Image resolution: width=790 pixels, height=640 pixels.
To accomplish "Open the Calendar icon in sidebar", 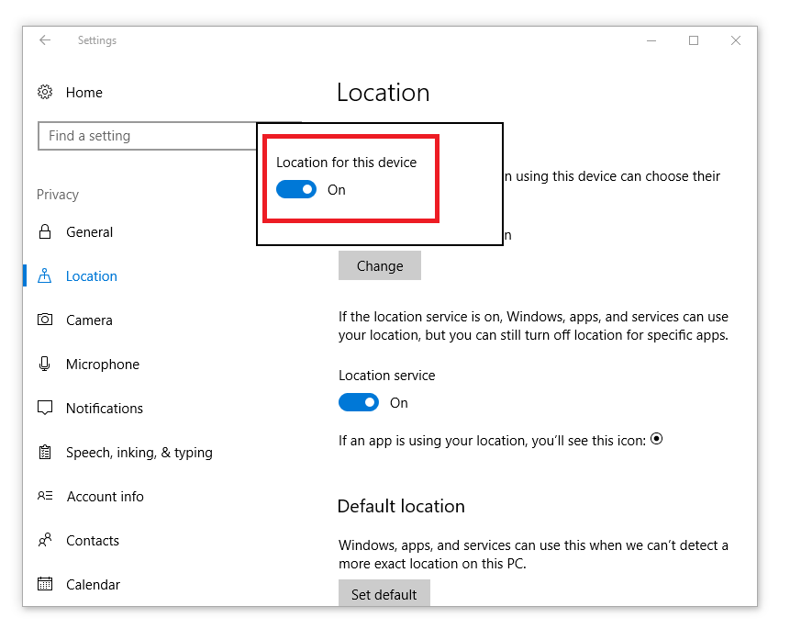I will [x=45, y=584].
